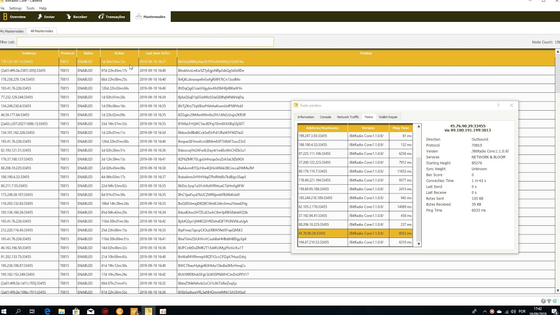
Task: Sort masternodes by Last Seen (UTC) header
Action: pos(157,53)
